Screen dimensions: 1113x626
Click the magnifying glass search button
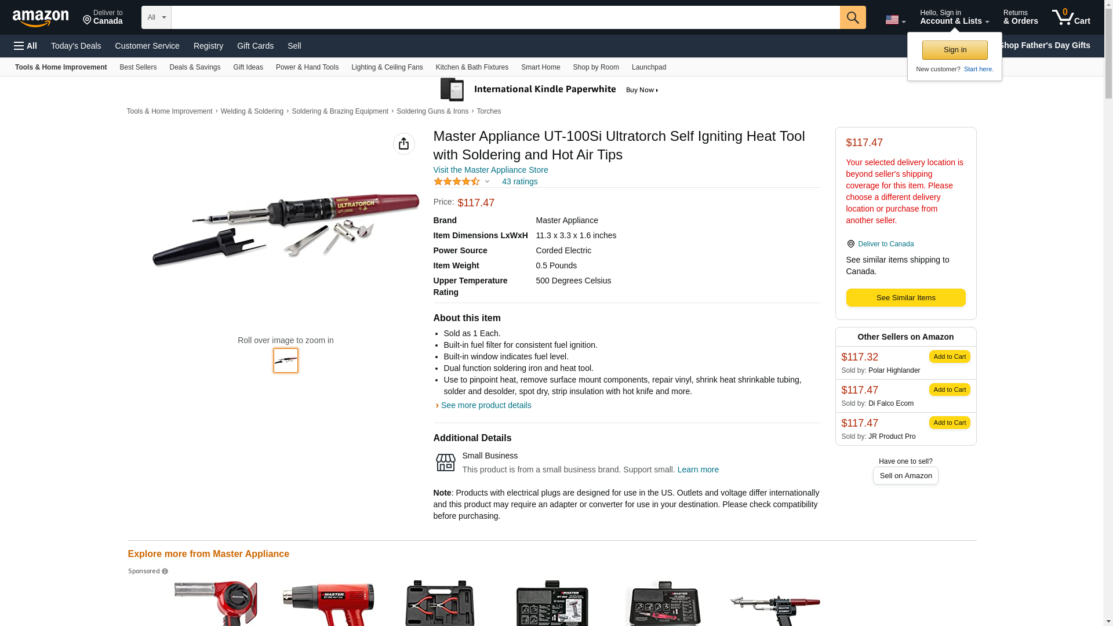tap(852, 17)
